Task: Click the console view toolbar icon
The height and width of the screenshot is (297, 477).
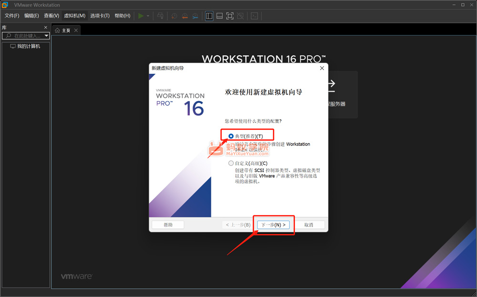Action: (x=254, y=16)
